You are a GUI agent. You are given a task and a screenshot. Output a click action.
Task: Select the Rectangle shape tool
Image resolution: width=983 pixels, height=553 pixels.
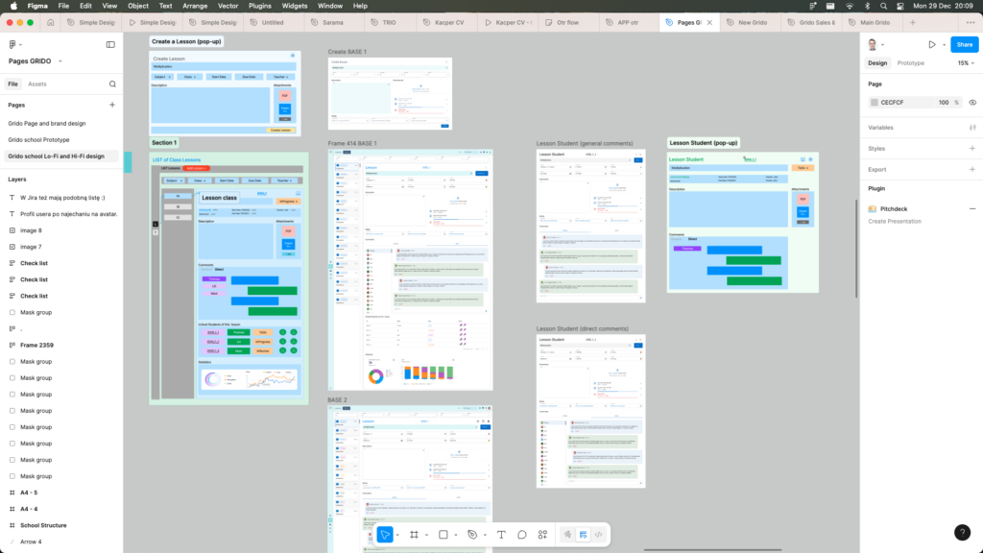coord(443,535)
